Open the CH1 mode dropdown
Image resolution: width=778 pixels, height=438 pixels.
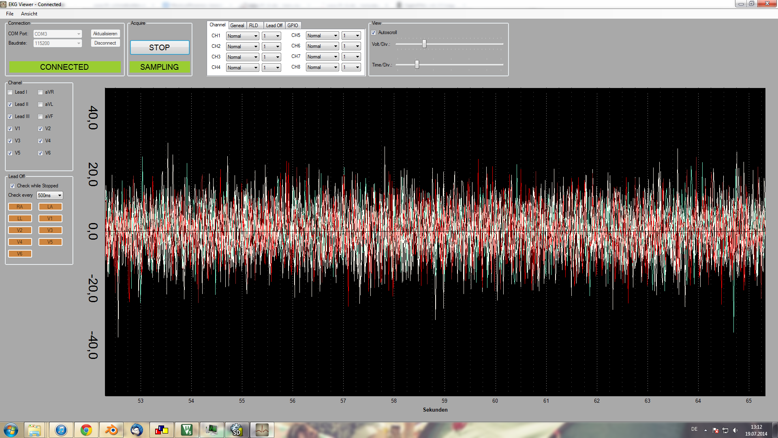coord(242,36)
